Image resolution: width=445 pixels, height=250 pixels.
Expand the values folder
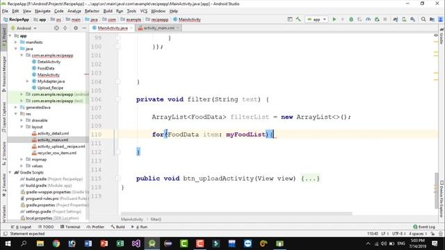coord(22,166)
